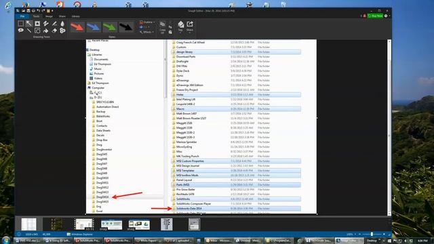
Task: Select the freehand Pen squiggle tool
Action: [46, 24]
